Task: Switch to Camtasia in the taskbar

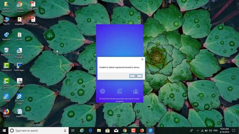Action: pos(133,131)
